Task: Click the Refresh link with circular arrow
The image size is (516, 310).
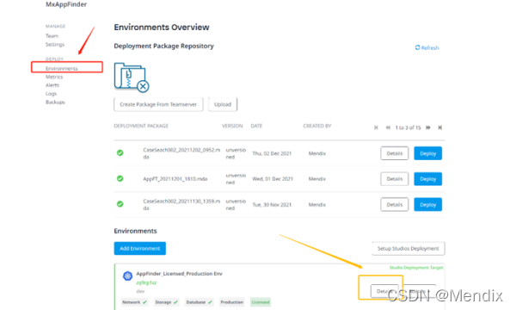Action: pos(427,47)
